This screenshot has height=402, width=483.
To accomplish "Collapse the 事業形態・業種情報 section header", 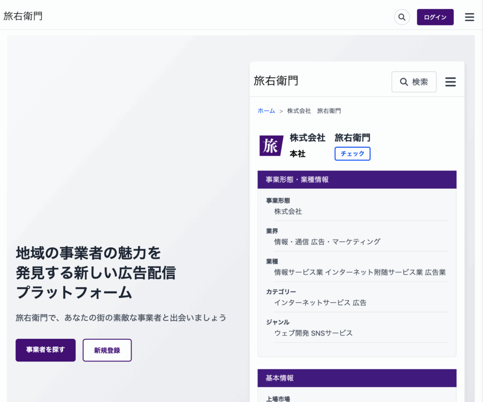I will [x=357, y=179].
